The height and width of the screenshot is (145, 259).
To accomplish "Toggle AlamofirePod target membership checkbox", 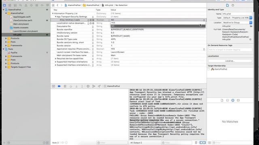I will (209, 69).
